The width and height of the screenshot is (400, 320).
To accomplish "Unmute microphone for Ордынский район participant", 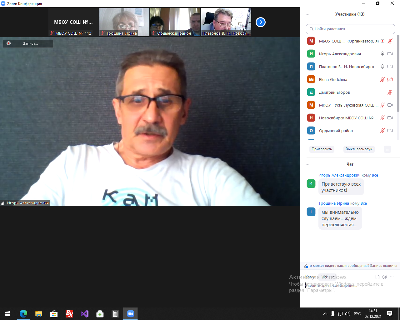I will (x=382, y=131).
